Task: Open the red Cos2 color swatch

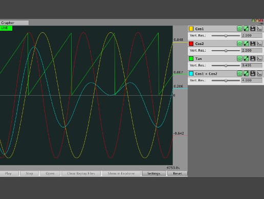Action: click(191, 43)
